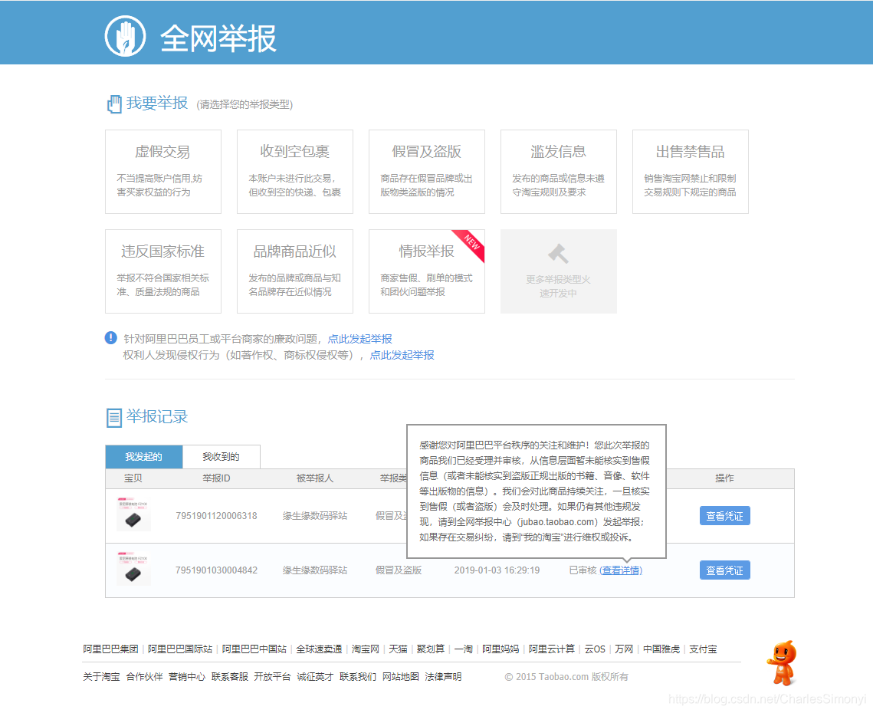The image size is (873, 713).
Task: Click the blue exclamation info icon
Action: coord(111,337)
